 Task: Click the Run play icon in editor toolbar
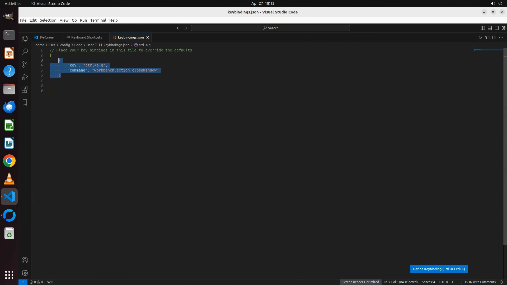(x=480, y=37)
